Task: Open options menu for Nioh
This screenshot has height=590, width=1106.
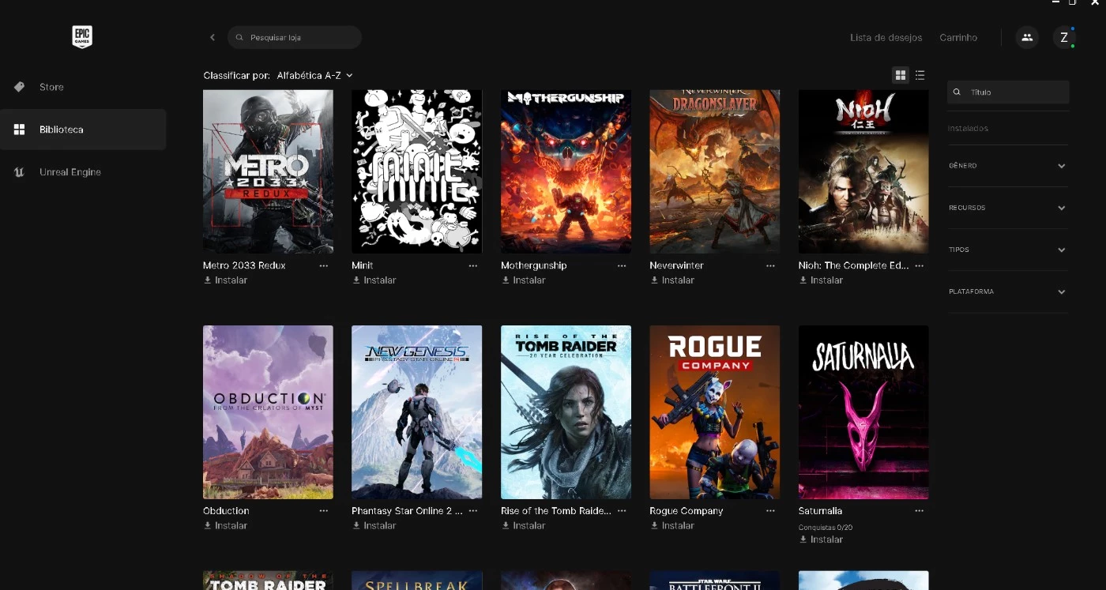Action: pos(920,266)
